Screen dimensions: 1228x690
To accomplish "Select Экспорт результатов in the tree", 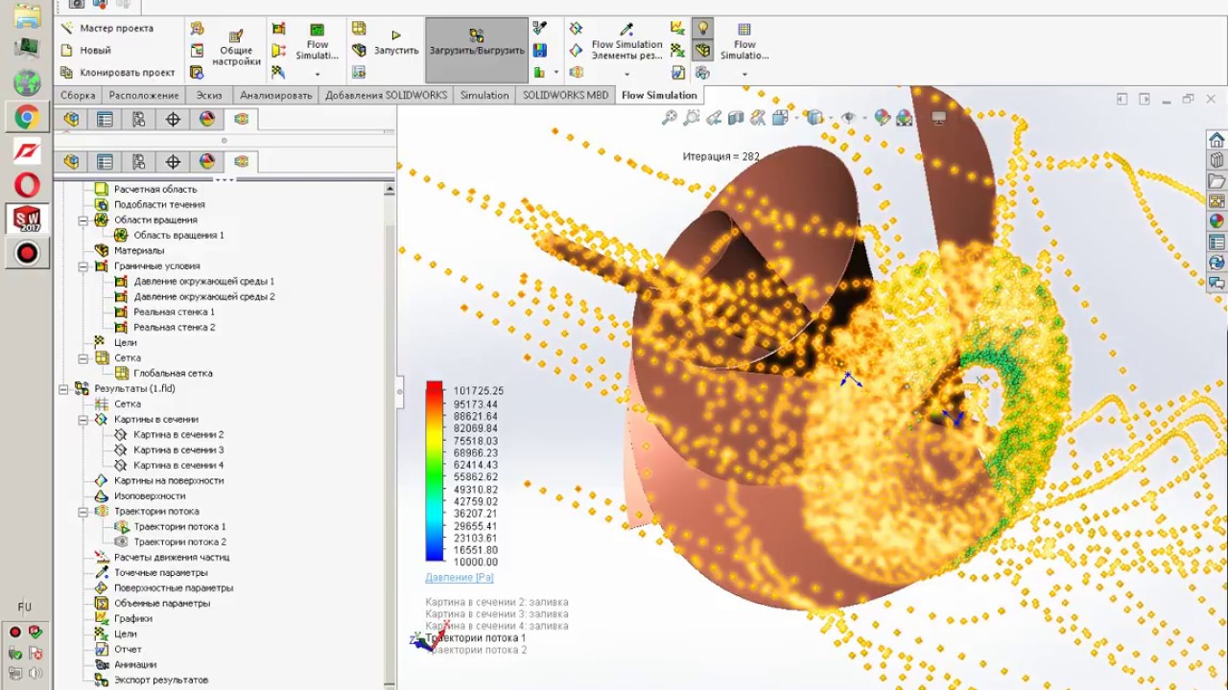I will coord(160,680).
